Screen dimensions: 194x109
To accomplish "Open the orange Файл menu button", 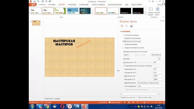I will 33,5.
